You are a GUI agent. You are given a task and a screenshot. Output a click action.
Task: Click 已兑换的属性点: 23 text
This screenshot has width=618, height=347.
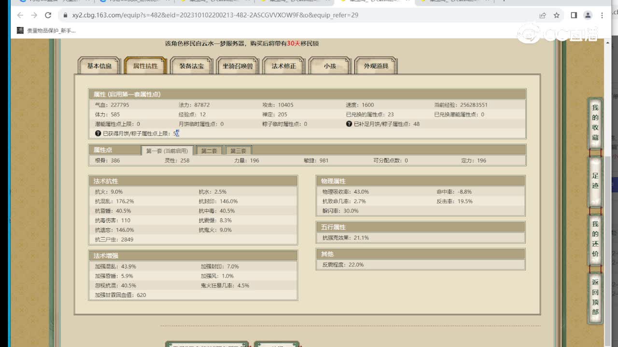370,114
